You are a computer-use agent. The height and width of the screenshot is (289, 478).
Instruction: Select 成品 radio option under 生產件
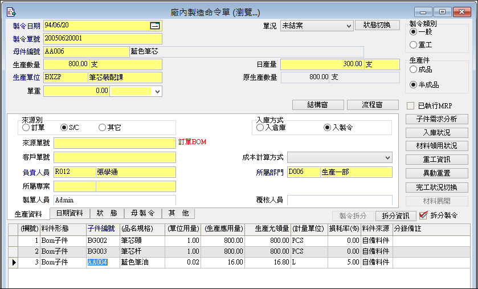pyautogui.click(x=414, y=69)
